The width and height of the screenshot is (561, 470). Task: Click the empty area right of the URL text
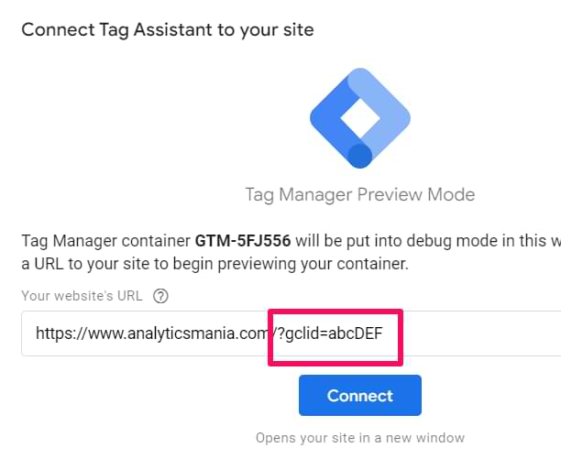tap(479, 333)
